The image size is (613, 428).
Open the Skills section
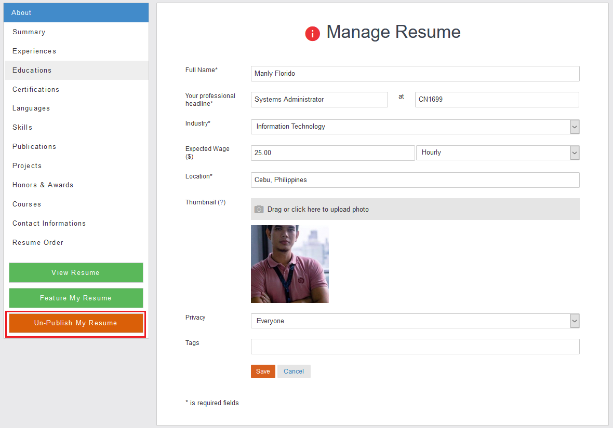pos(22,128)
